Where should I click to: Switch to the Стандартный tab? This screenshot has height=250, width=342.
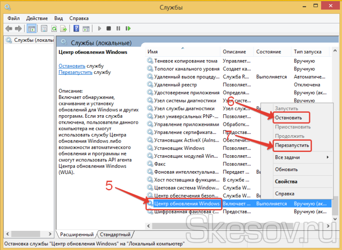(x=115, y=235)
